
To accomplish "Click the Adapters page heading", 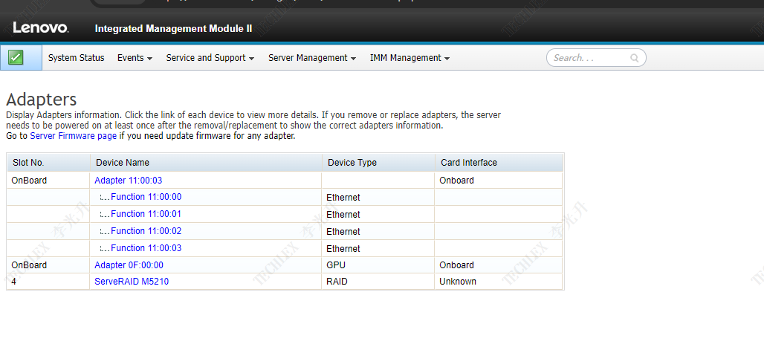I will (x=42, y=100).
